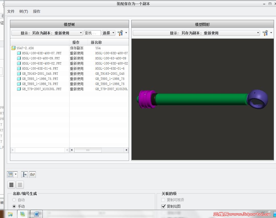The height and width of the screenshot is (218, 276).
Task: Select part icon for HSGL-100-63E-01-6.PRT
Action: [x=19, y=68]
